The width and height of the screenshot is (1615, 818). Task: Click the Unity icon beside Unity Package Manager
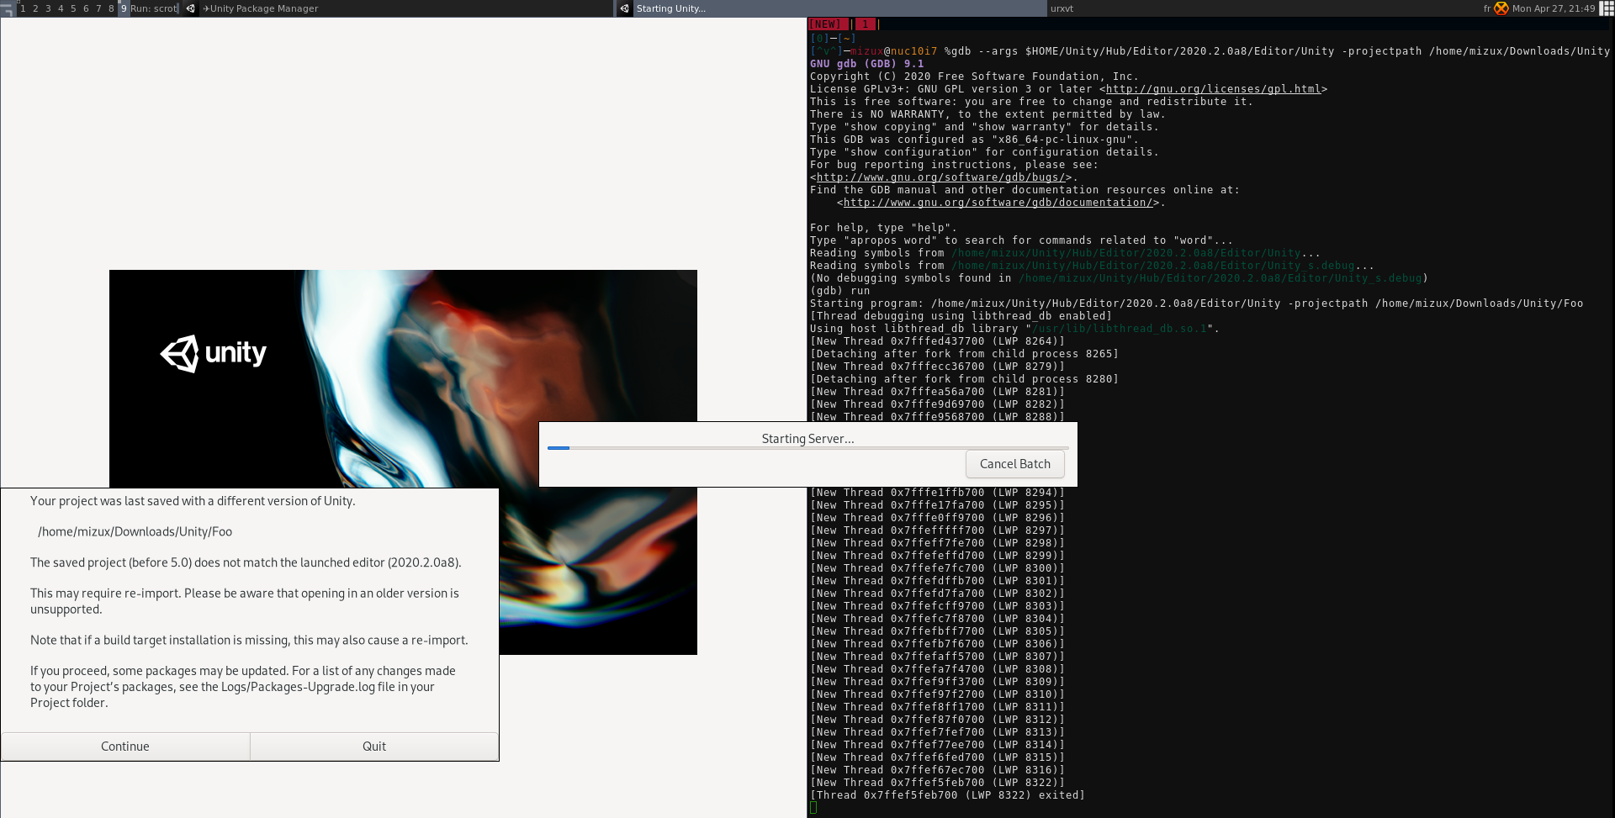tap(191, 8)
